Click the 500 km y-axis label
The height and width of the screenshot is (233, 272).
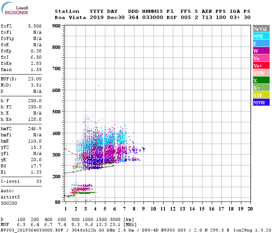tap(56, 112)
